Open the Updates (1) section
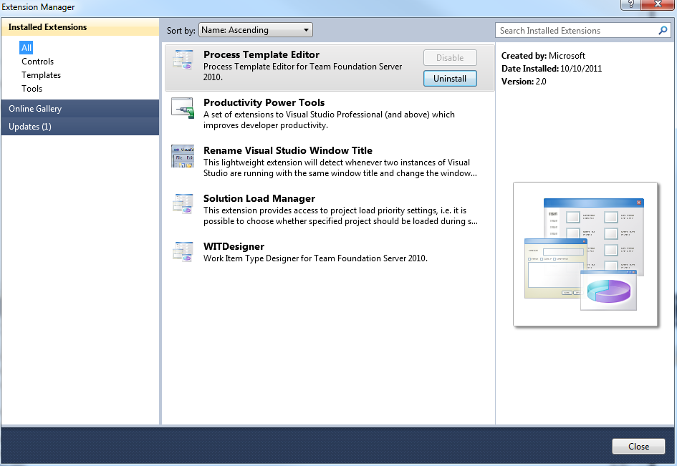This screenshot has height=466, width=677. (80, 127)
